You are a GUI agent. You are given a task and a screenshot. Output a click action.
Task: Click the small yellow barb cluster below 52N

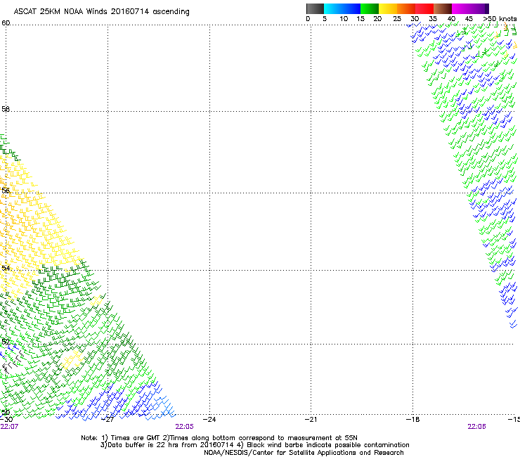pyautogui.click(x=72, y=360)
